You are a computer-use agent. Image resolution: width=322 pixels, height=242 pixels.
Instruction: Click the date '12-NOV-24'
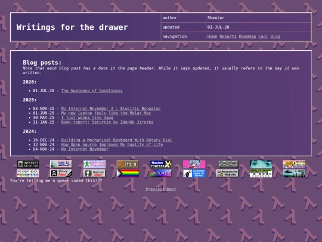pos(44,145)
